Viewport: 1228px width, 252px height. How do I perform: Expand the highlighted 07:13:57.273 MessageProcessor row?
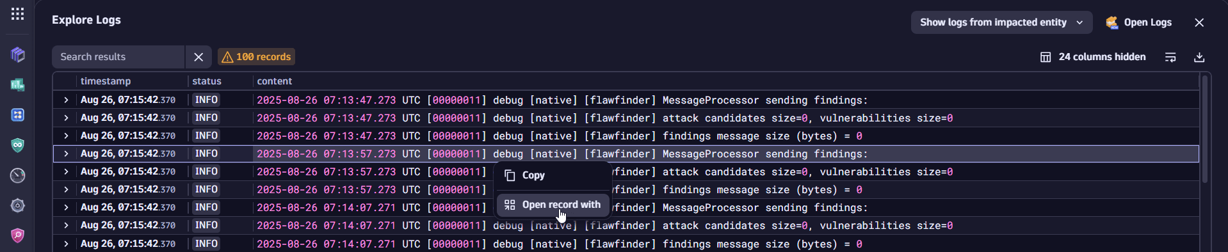(x=65, y=154)
